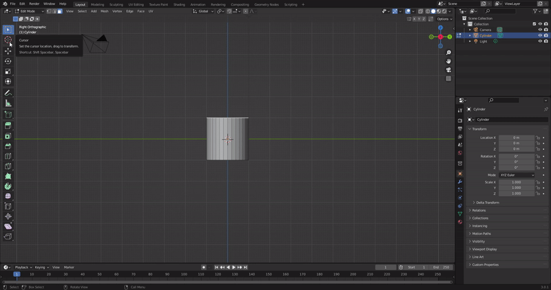Screen dimensions: 551x290
Task: Click the Rotation X value field
Action: [517, 156]
